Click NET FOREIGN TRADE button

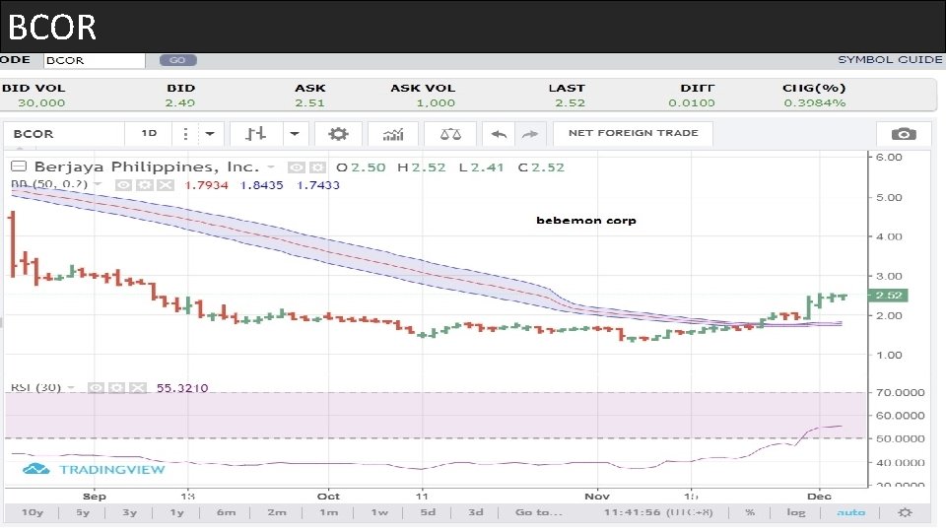(633, 133)
